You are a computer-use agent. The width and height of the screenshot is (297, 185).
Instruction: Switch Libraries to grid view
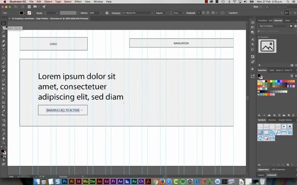[x=291, y=26]
